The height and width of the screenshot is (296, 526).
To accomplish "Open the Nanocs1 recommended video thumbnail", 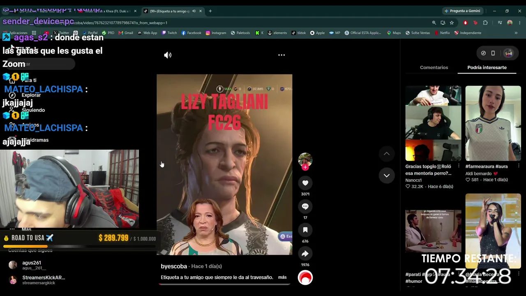I will pos(433,123).
